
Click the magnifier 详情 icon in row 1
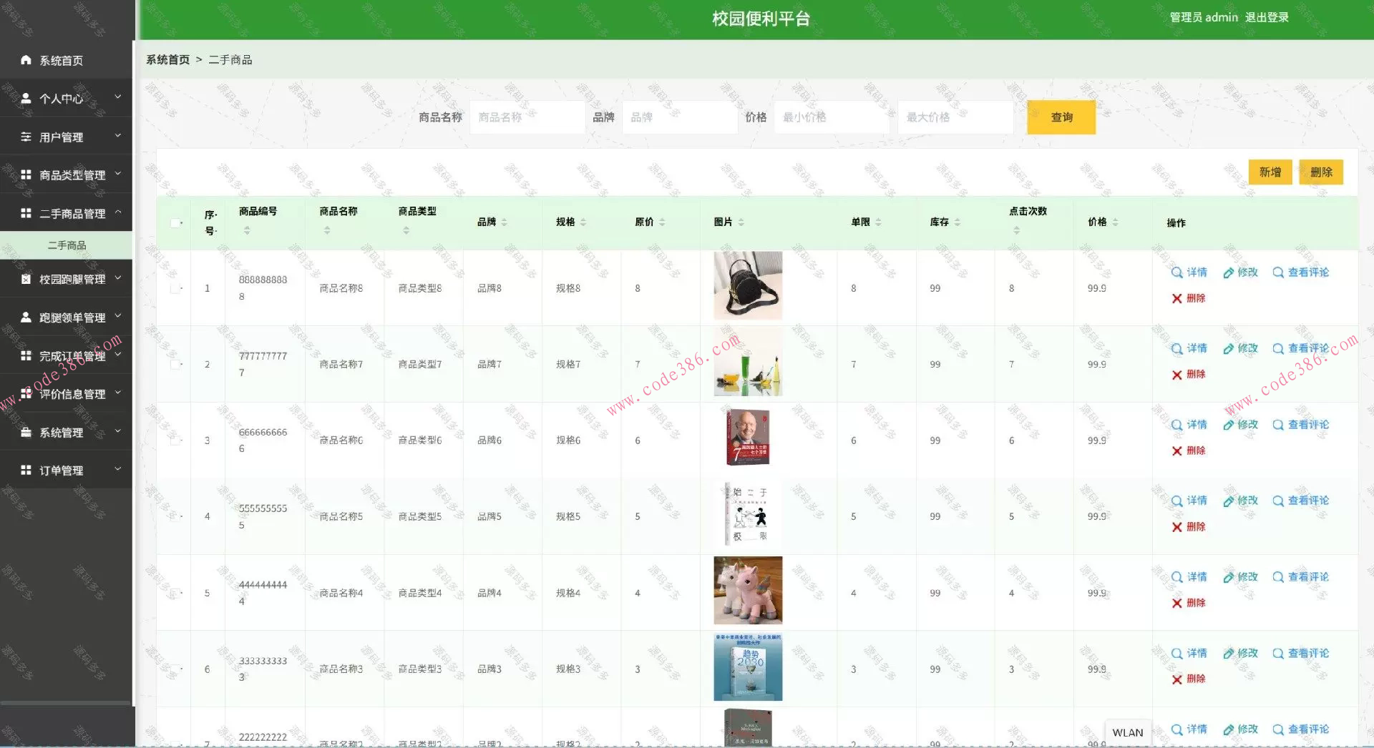point(1176,272)
